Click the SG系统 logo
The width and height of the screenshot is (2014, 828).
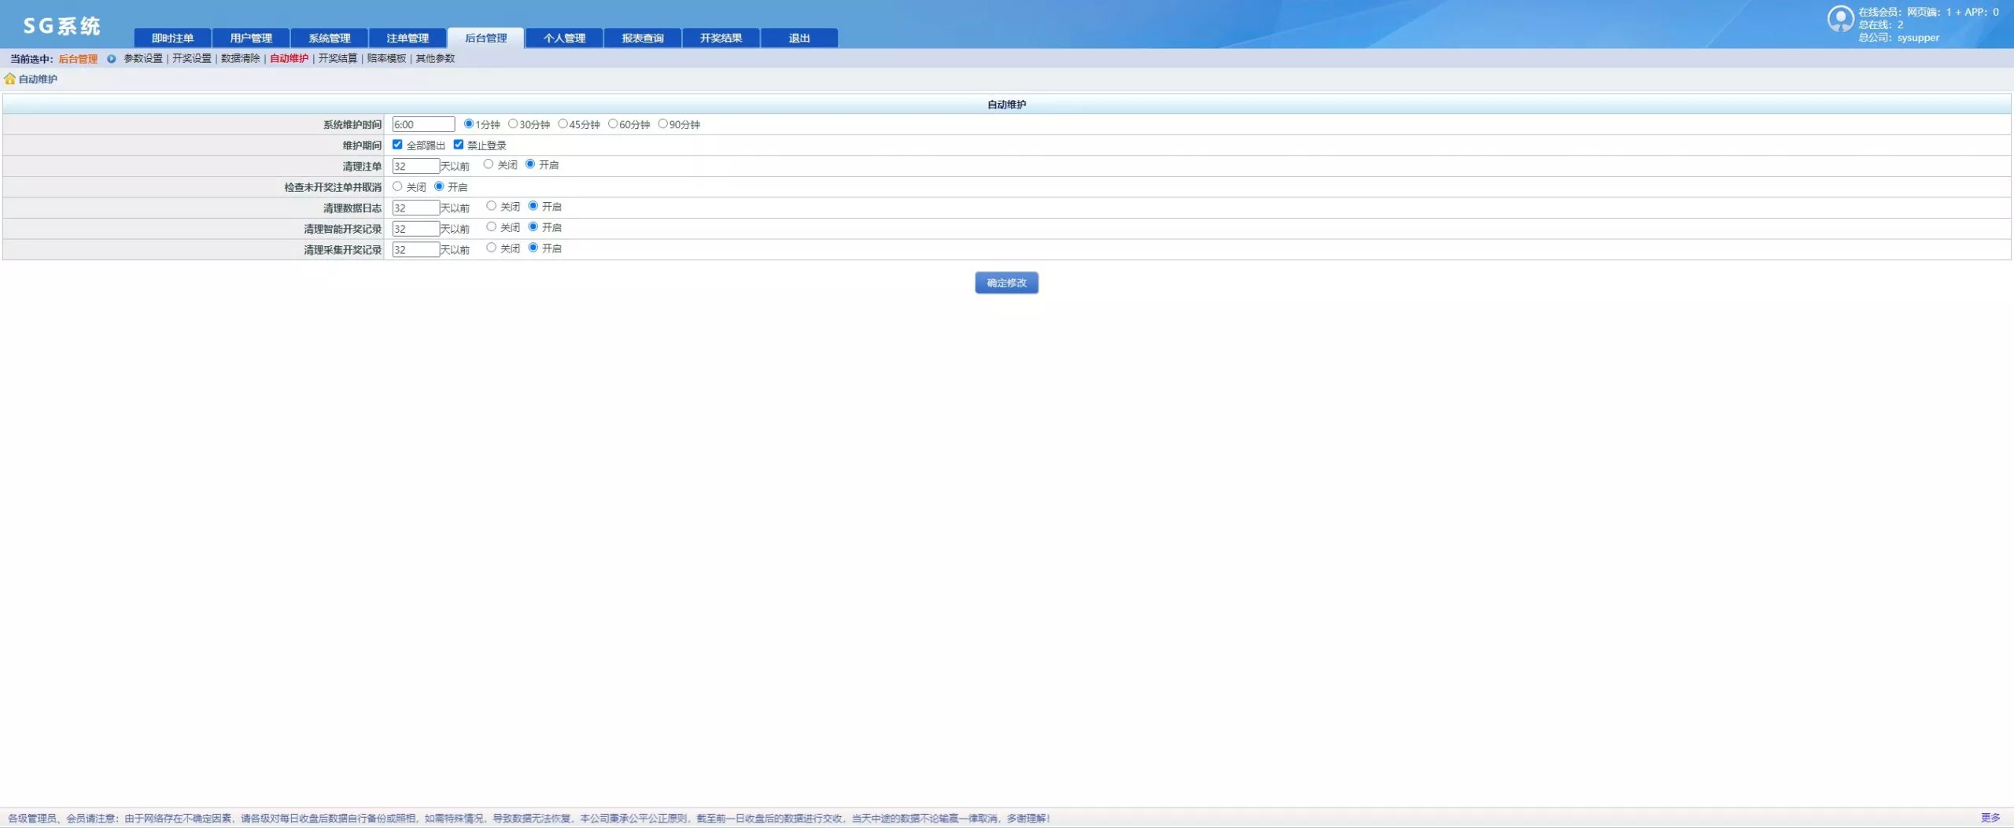click(61, 26)
